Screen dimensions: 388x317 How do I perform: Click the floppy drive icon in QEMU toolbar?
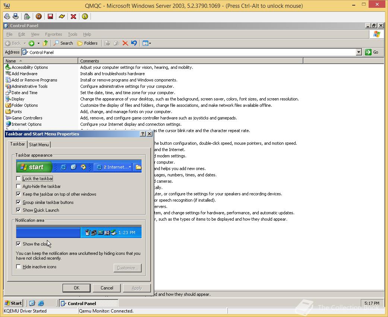coord(16,16)
